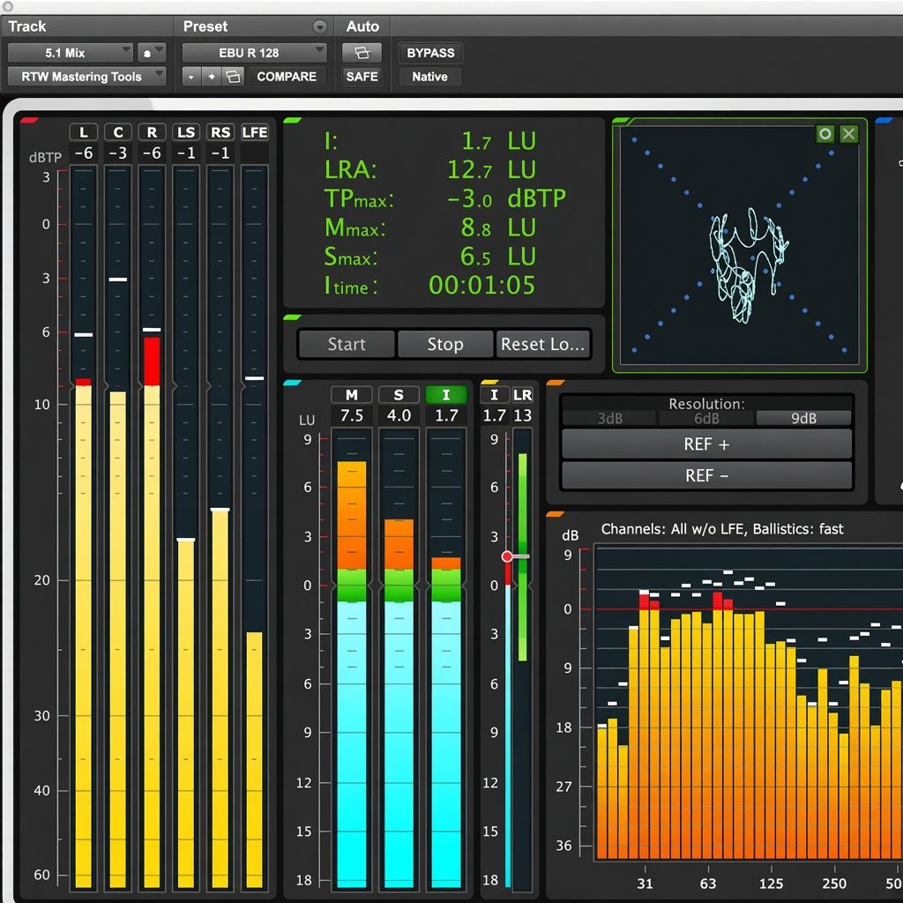Screen dimensions: 903x903
Task: Select 6dB resolution
Action: 706,418
